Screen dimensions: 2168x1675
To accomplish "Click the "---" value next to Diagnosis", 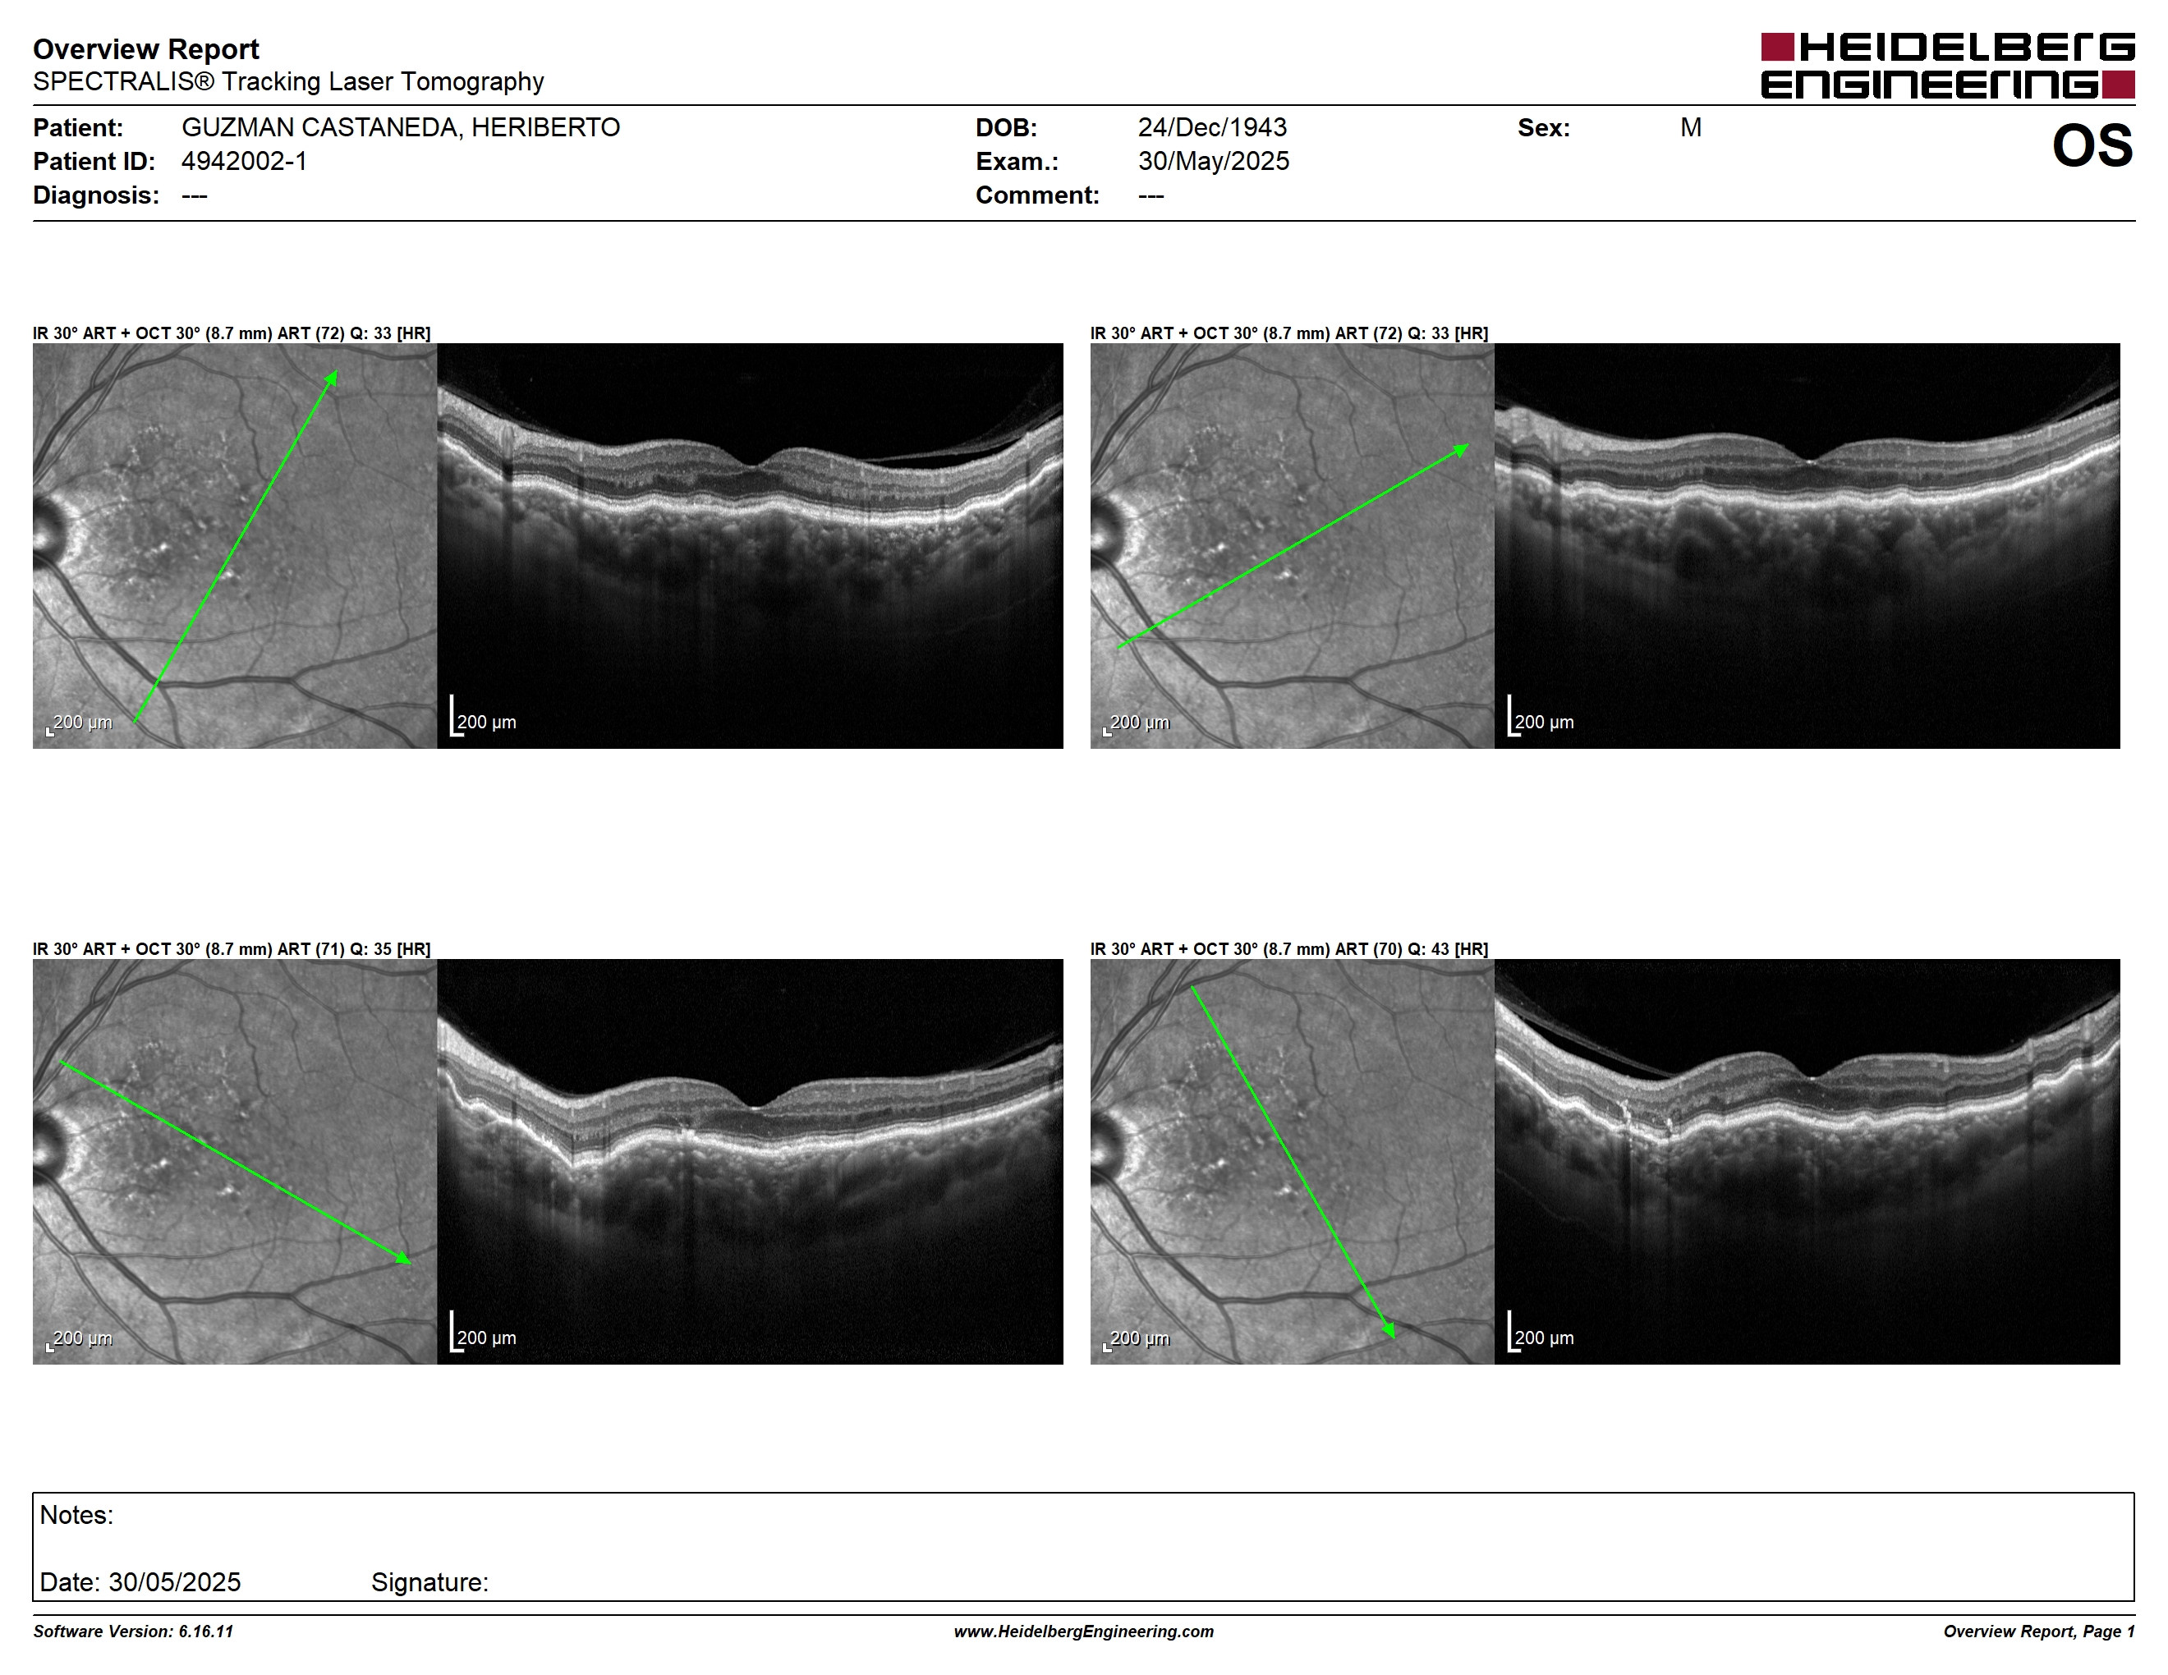I will [x=195, y=195].
